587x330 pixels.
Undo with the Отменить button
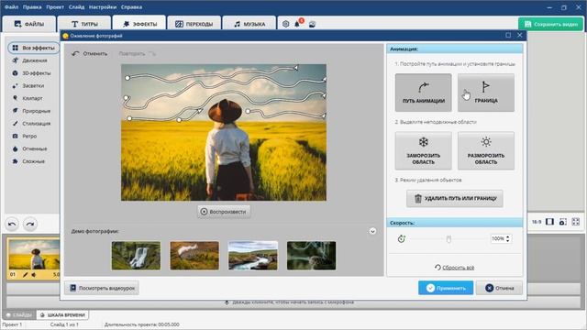click(90, 53)
